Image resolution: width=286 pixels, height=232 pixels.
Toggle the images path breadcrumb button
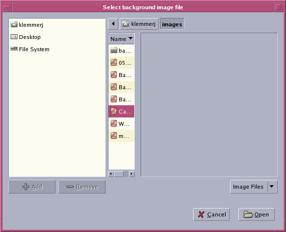click(x=172, y=24)
